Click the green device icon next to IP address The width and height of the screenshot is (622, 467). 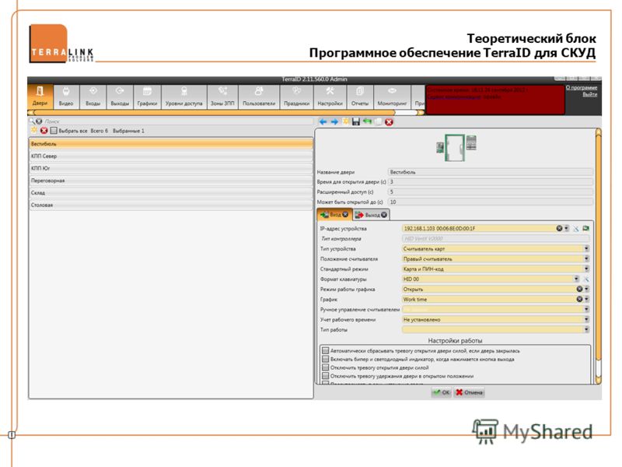pyautogui.click(x=585, y=228)
